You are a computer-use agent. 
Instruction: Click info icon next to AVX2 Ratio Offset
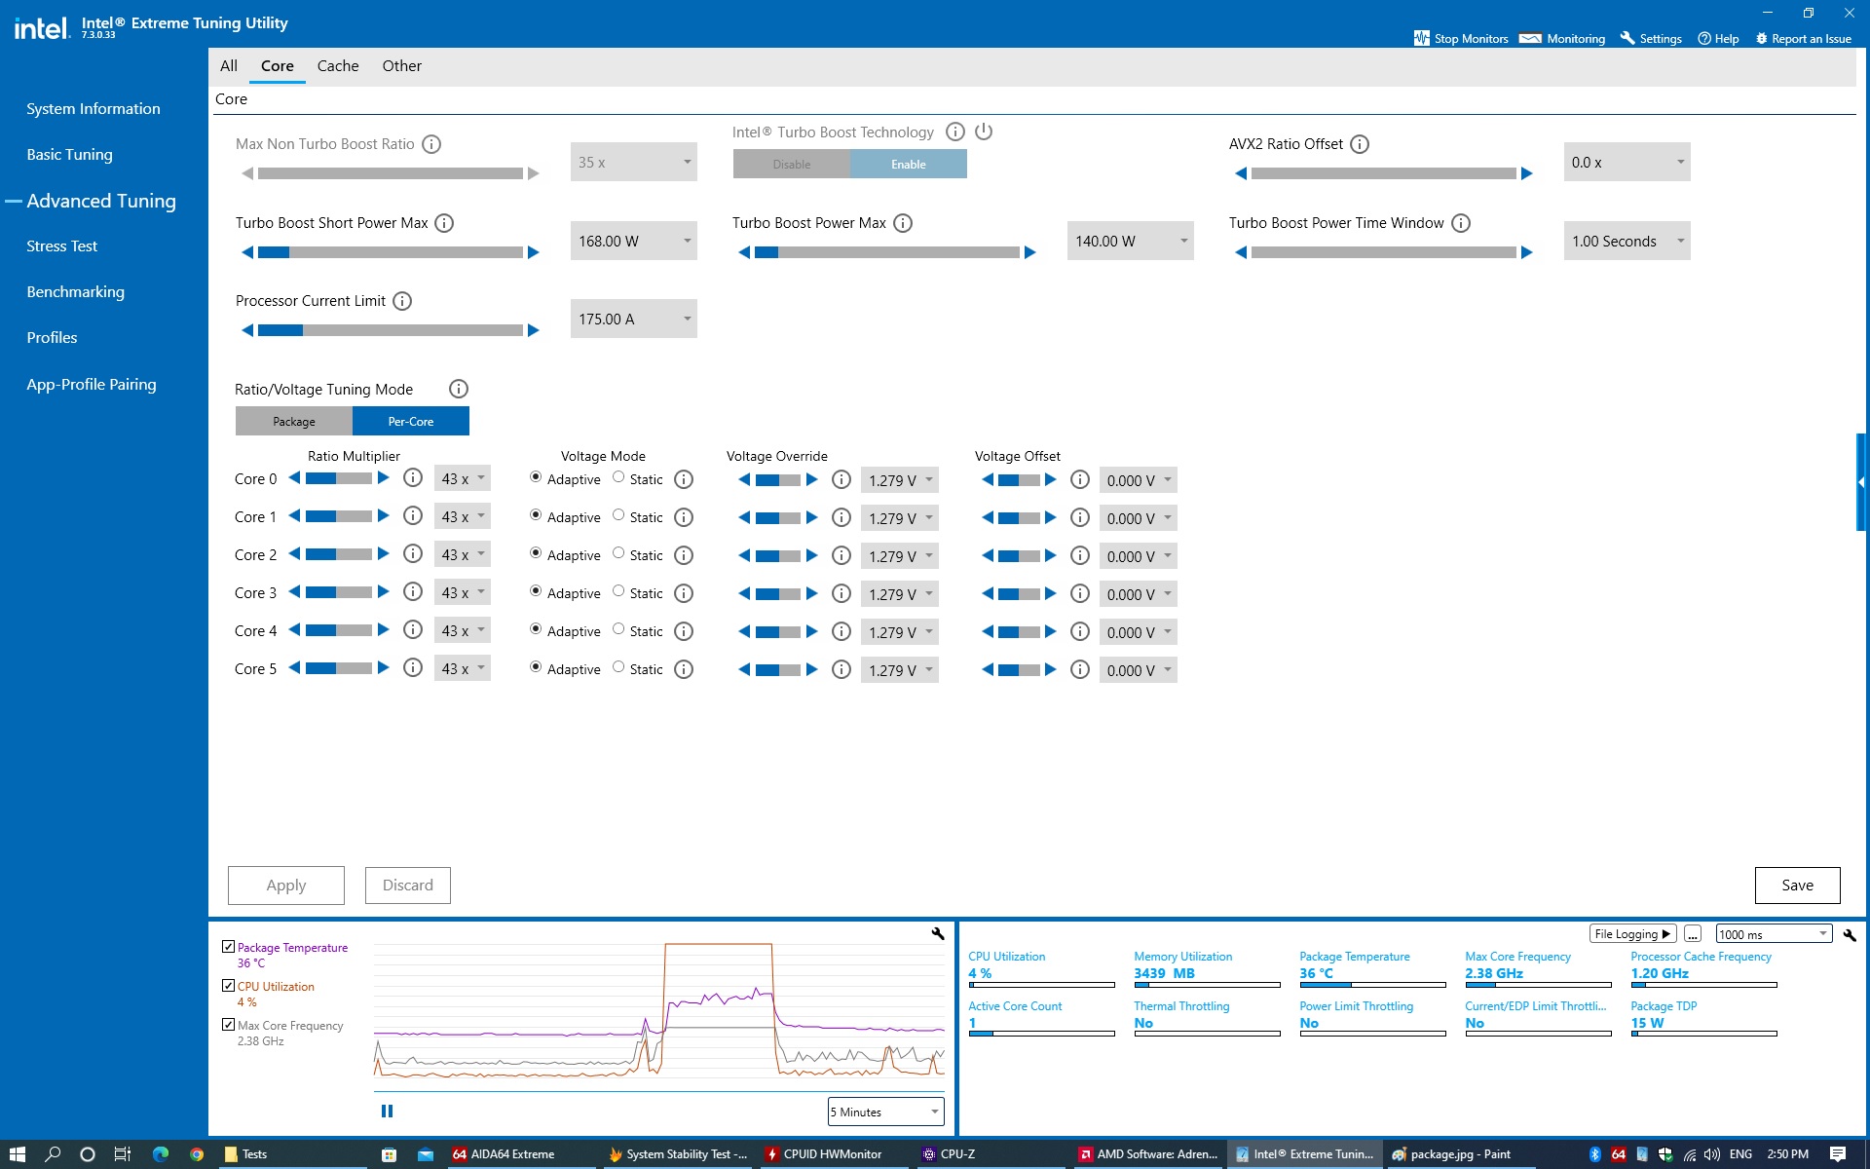1360,144
